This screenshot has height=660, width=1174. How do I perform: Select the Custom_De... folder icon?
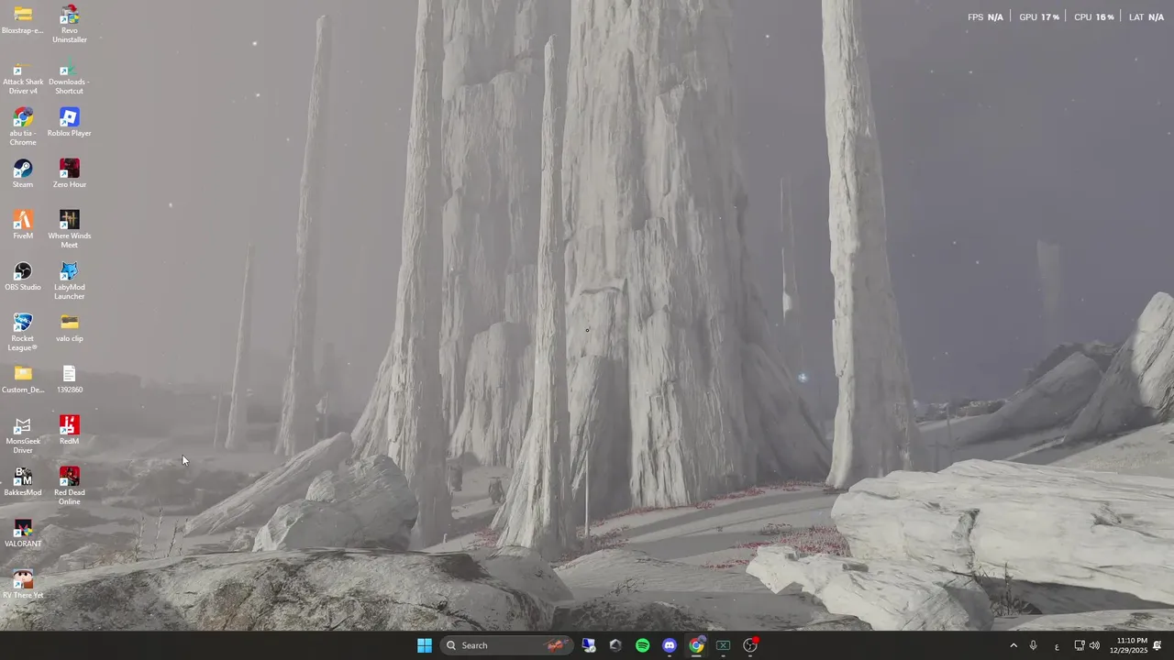[x=23, y=379]
